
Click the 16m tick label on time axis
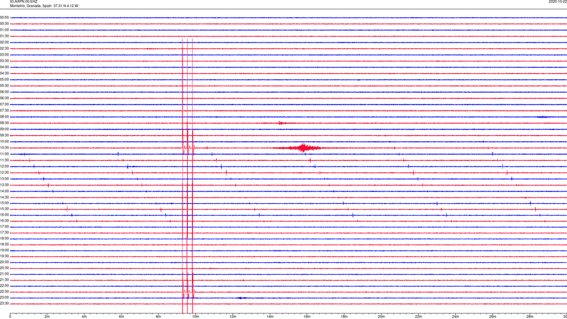tap(307, 317)
